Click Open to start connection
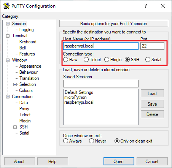 [119, 162]
